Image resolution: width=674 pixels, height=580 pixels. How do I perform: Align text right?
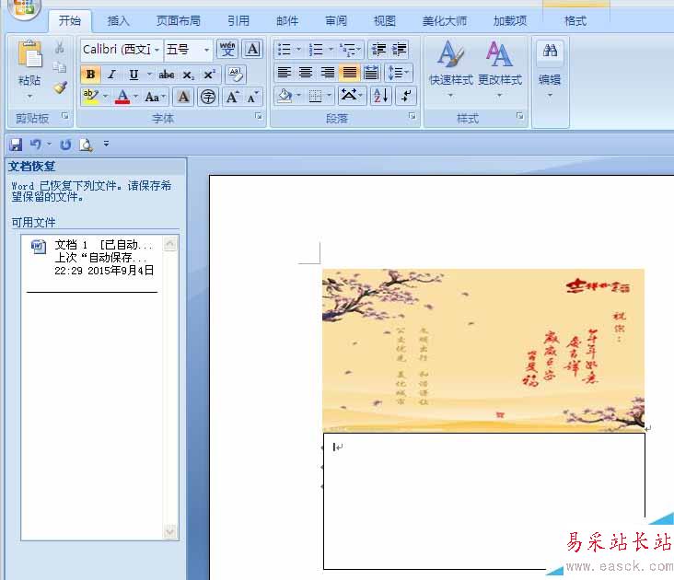click(x=328, y=73)
